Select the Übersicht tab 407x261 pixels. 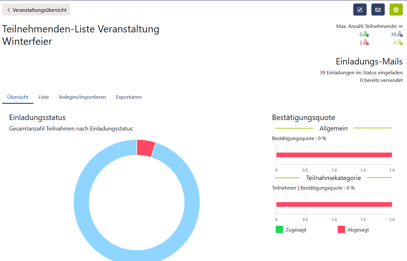pyautogui.click(x=17, y=97)
